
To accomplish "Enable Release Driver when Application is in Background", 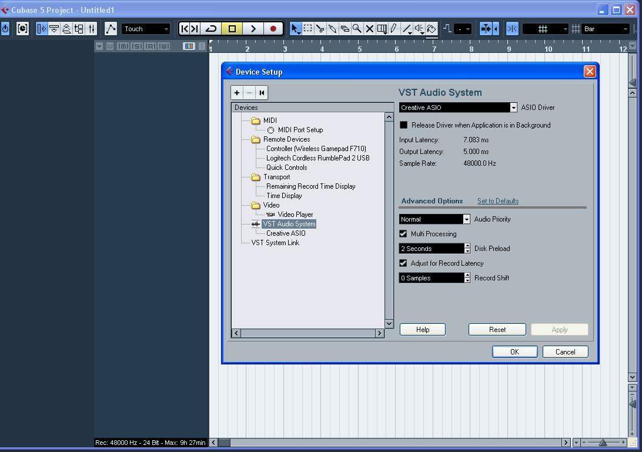I will coord(403,125).
